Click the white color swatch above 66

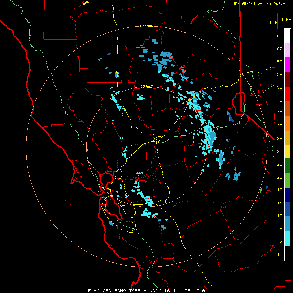[x=287, y=36]
